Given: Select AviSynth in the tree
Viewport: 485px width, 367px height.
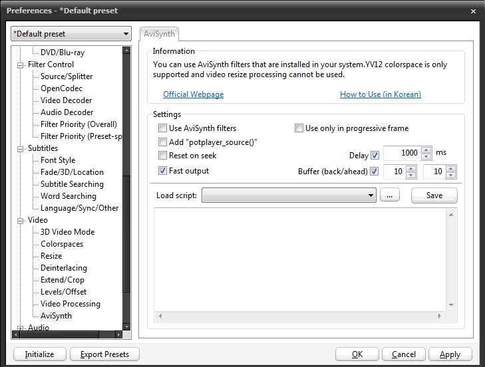Looking at the screenshot, I should (x=56, y=316).
